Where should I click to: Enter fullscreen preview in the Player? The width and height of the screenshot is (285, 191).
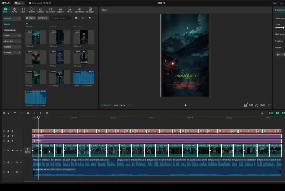point(269,105)
